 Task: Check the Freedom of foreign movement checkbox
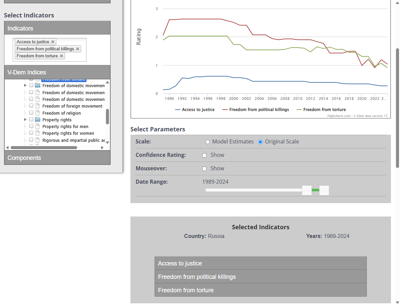31,106
